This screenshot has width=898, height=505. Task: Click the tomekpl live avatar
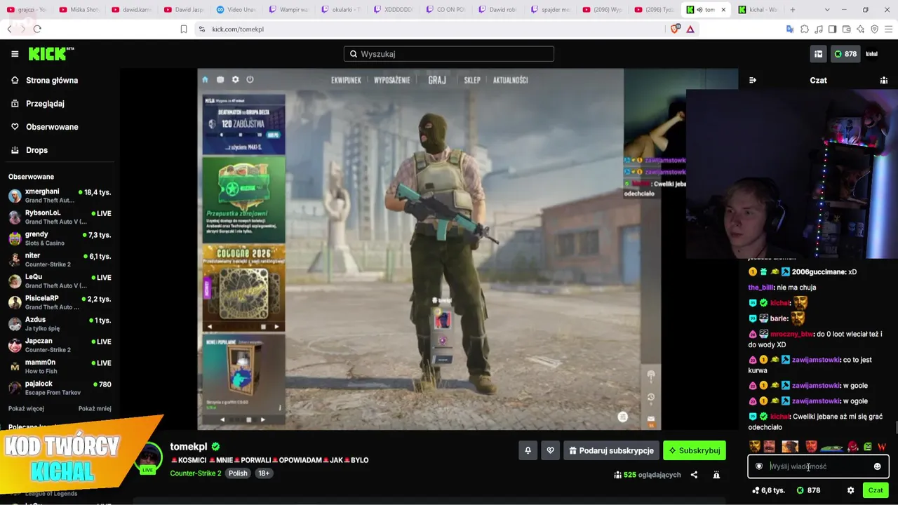(x=147, y=459)
